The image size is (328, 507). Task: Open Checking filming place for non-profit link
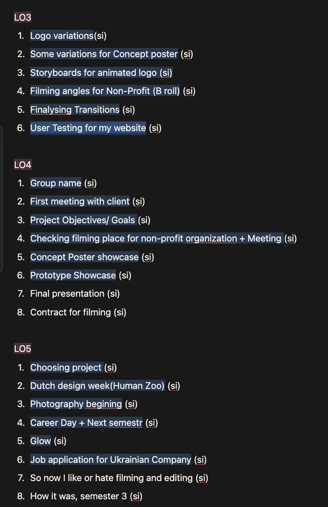click(x=155, y=239)
